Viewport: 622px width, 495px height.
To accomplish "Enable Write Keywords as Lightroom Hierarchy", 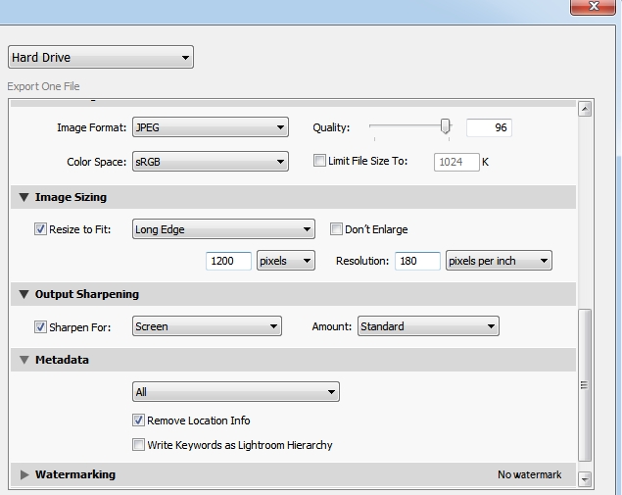I will pyautogui.click(x=138, y=445).
